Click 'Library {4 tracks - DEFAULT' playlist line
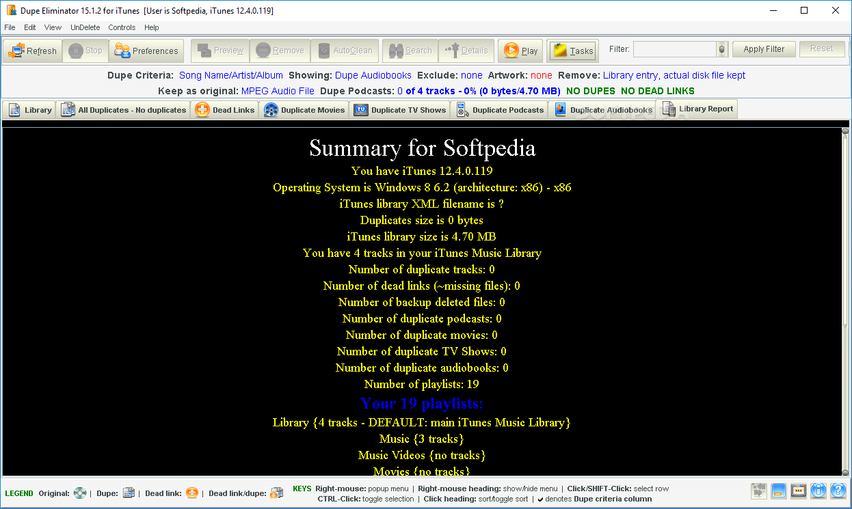The image size is (852, 509). pos(422,422)
